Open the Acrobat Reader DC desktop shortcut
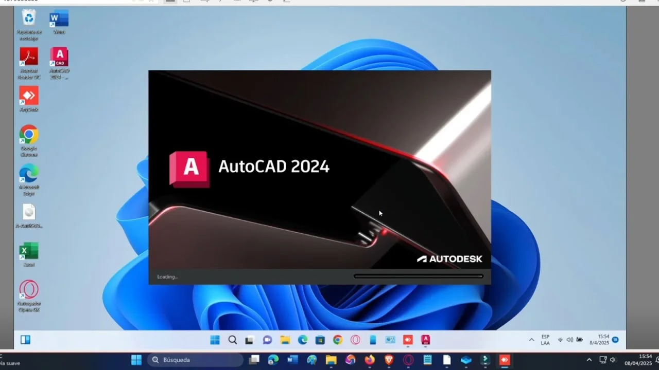 tap(29, 64)
